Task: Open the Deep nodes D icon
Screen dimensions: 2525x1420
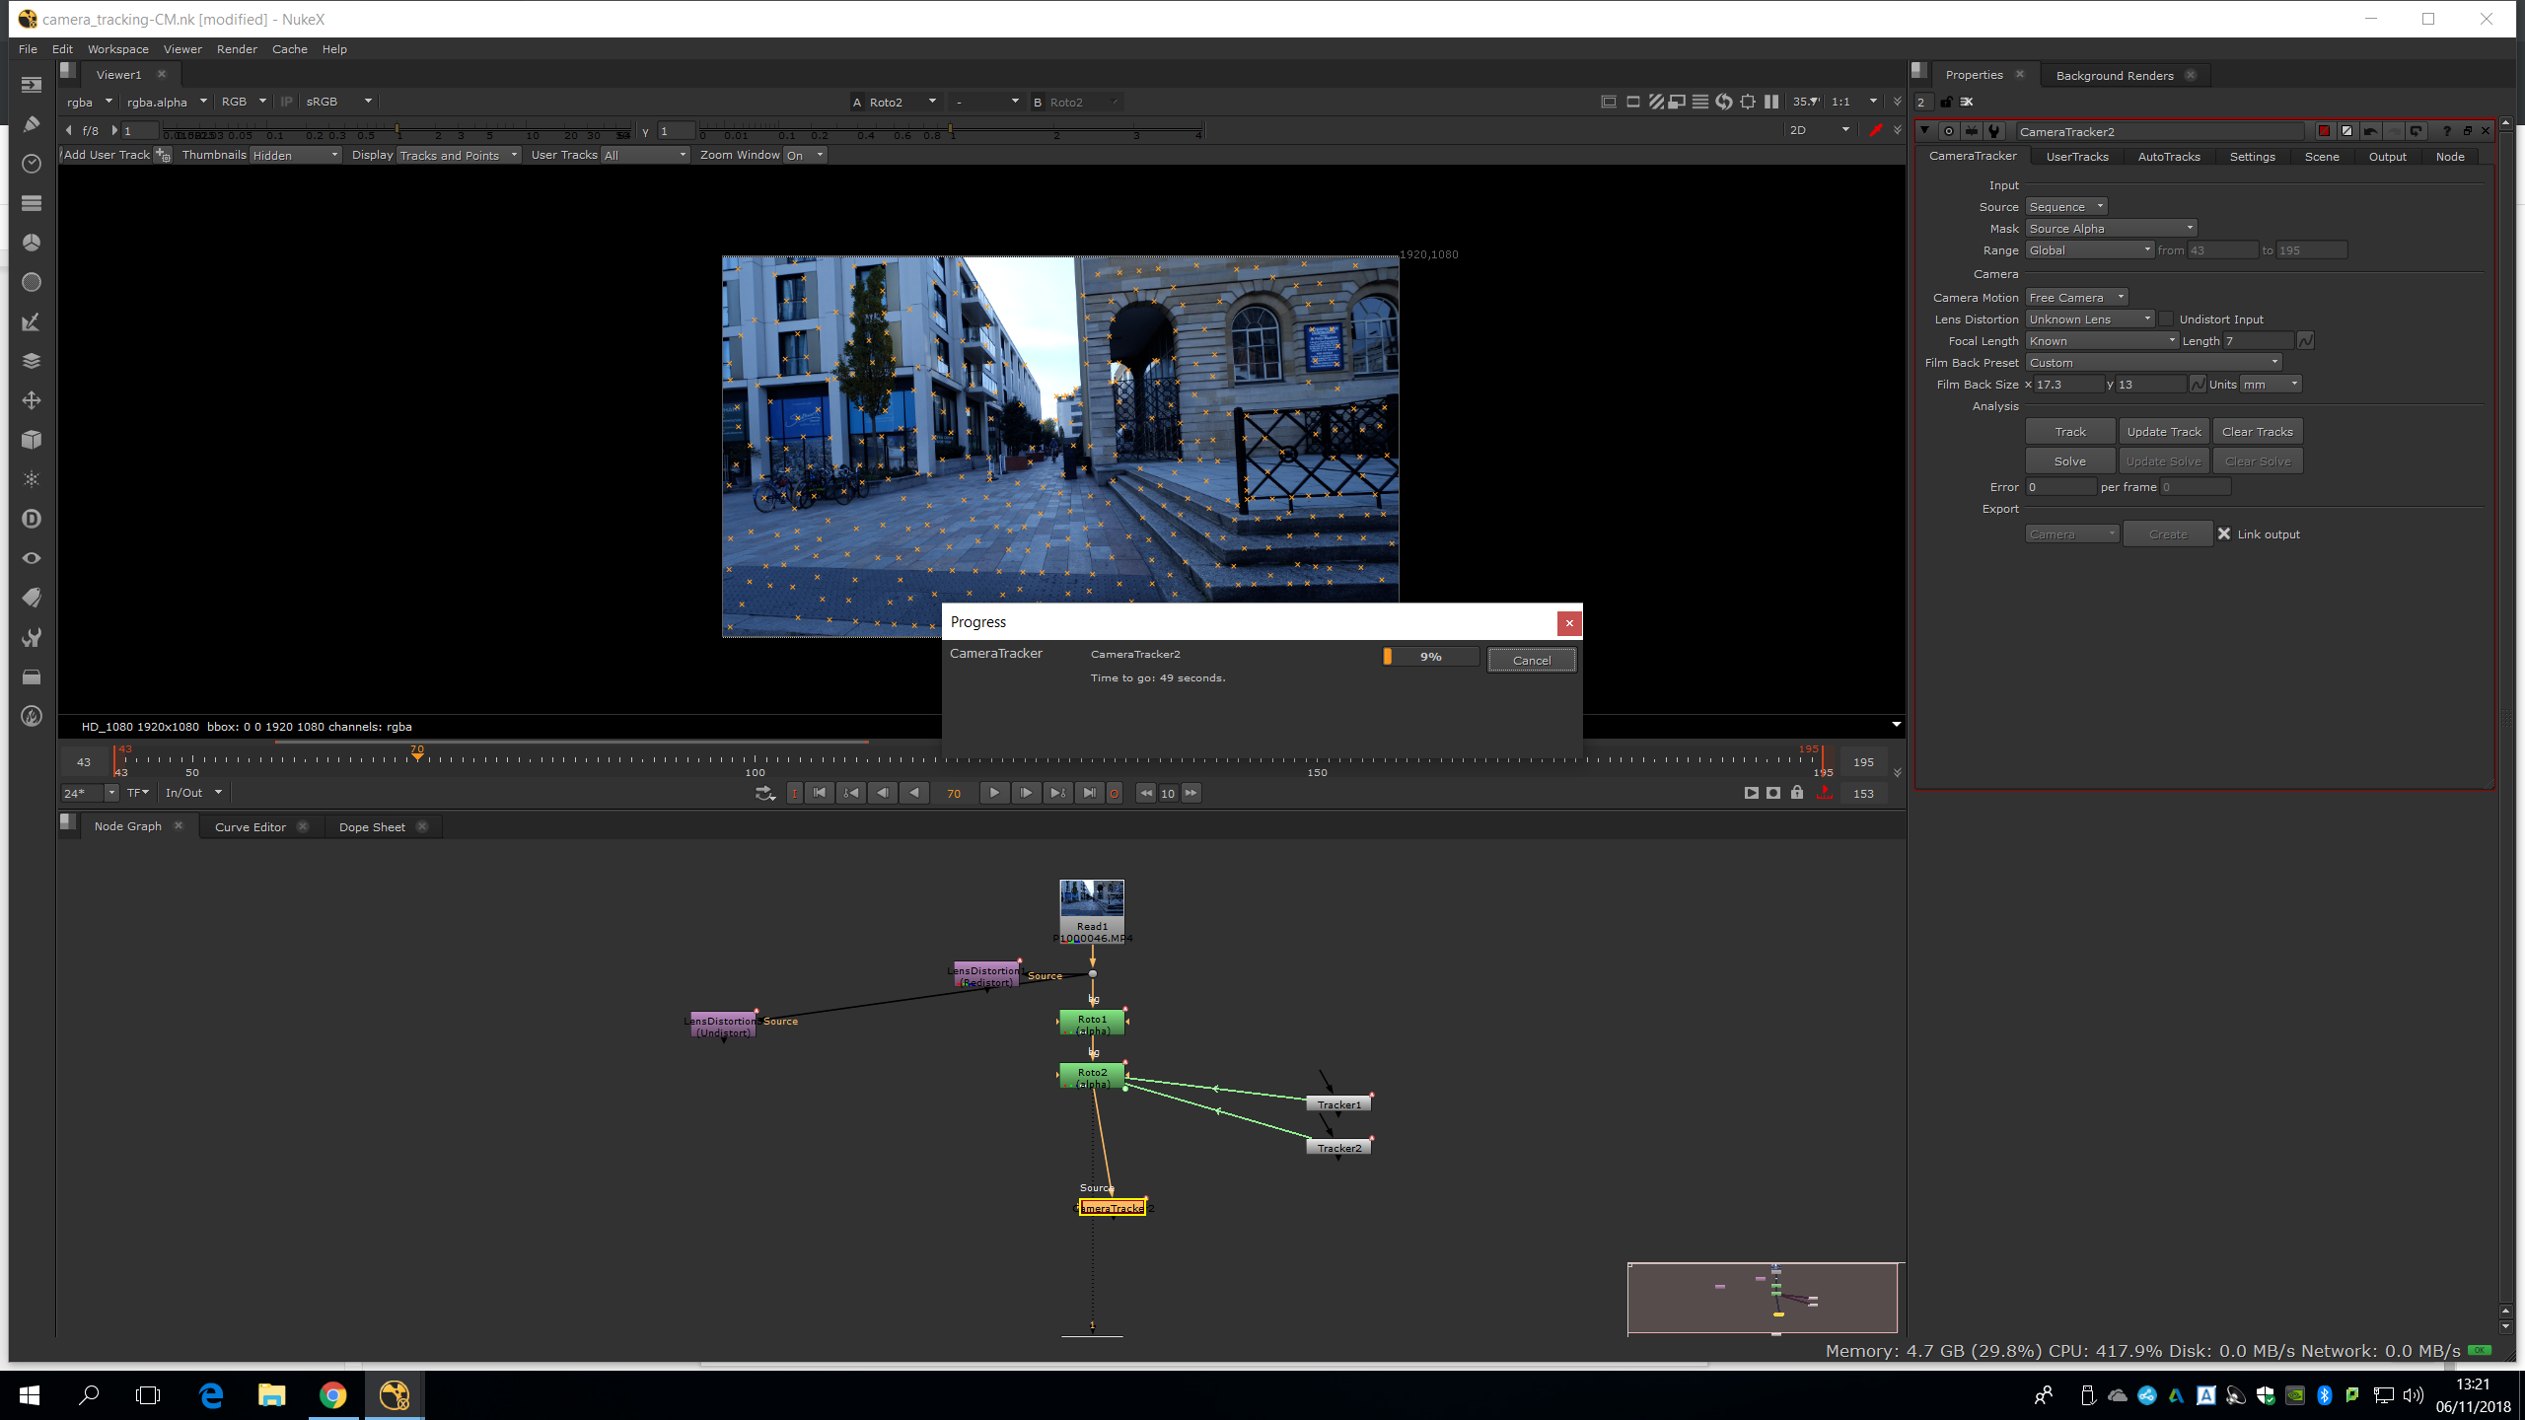Action: (x=32, y=519)
